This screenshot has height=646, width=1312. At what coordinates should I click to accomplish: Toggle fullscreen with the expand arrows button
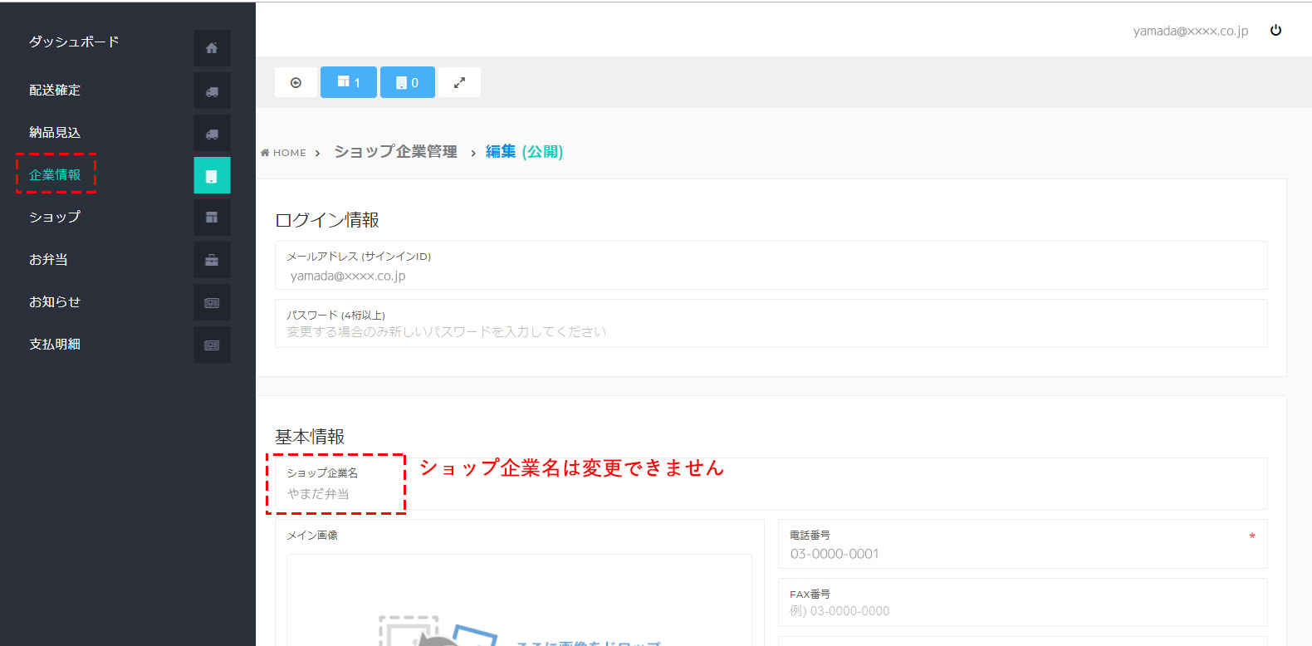click(x=459, y=82)
